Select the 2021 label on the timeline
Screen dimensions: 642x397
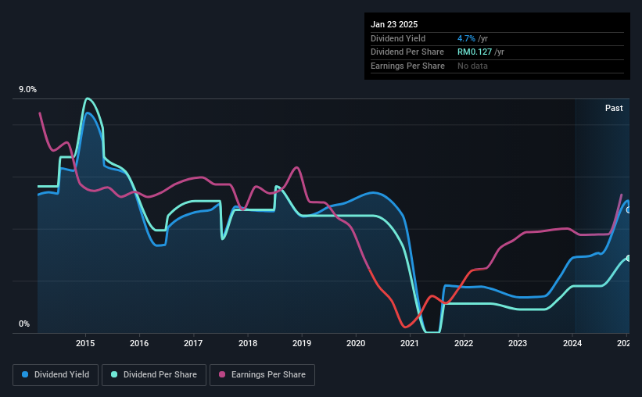(x=410, y=343)
